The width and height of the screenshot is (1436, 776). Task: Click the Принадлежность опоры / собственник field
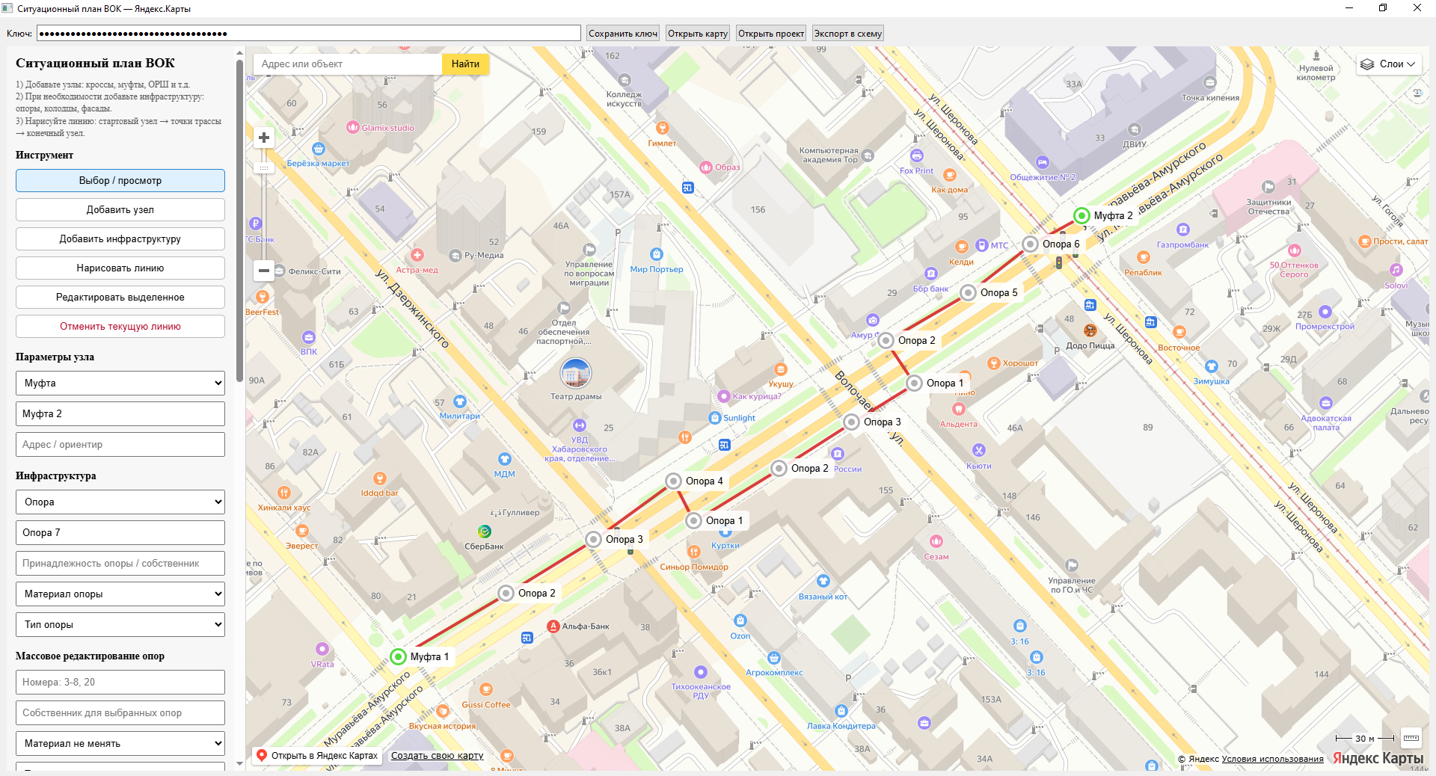pyautogui.click(x=120, y=564)
